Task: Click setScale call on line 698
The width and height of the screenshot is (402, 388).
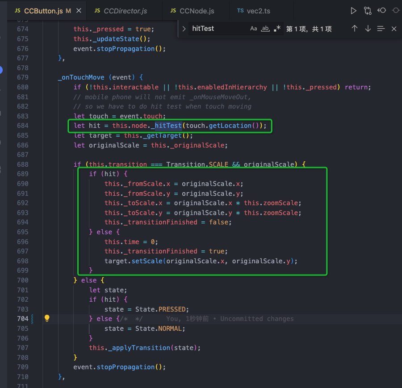Action: click(147, 261)
